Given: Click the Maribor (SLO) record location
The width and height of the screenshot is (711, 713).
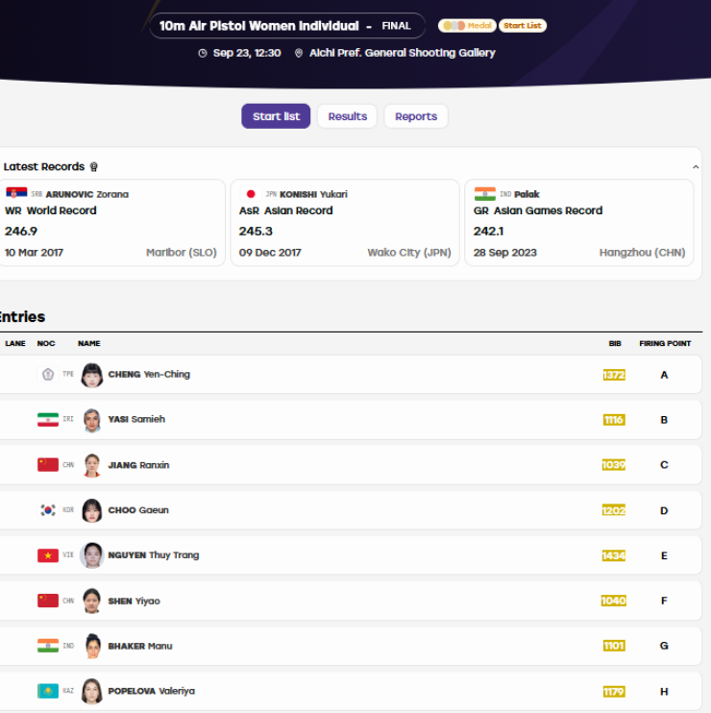Looking at the screenshot, I should click(181, 253).
